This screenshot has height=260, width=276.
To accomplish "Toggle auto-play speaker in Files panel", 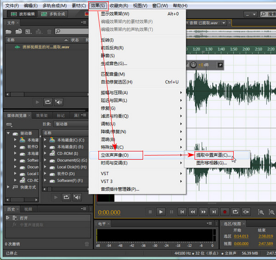I will 58,102.
